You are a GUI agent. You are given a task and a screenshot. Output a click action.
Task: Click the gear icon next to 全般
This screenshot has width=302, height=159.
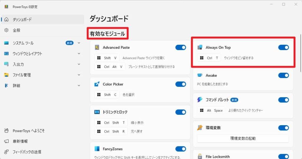pyautogui.click(x=6, y=30)
